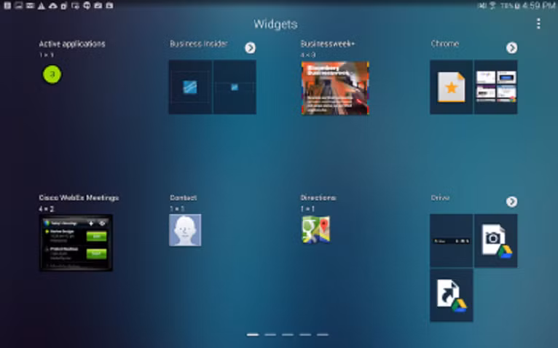Image resolution: width=558 pixels, height=348 pixels.
Task: Choose the Contact silhouette widget icon
Action: coord(185,230)
